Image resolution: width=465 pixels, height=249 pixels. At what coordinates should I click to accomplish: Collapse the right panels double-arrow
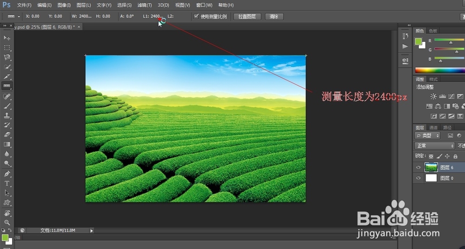click(409, 25)
